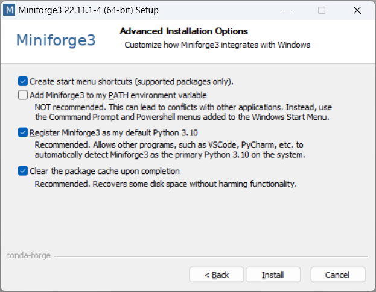Click 'Add Miniforge3 to my PATH' label text

tap(118, 95)
